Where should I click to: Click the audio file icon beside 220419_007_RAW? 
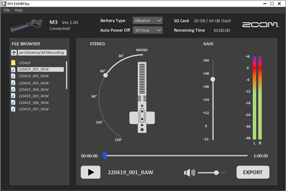pos(13,109)
